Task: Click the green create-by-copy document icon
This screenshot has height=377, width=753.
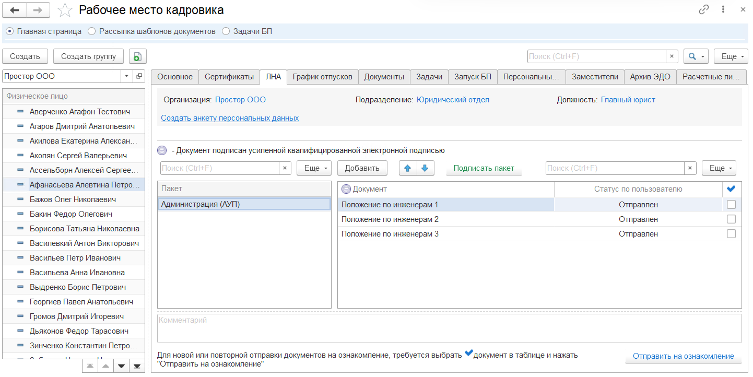Action: (x=137, y=56)
